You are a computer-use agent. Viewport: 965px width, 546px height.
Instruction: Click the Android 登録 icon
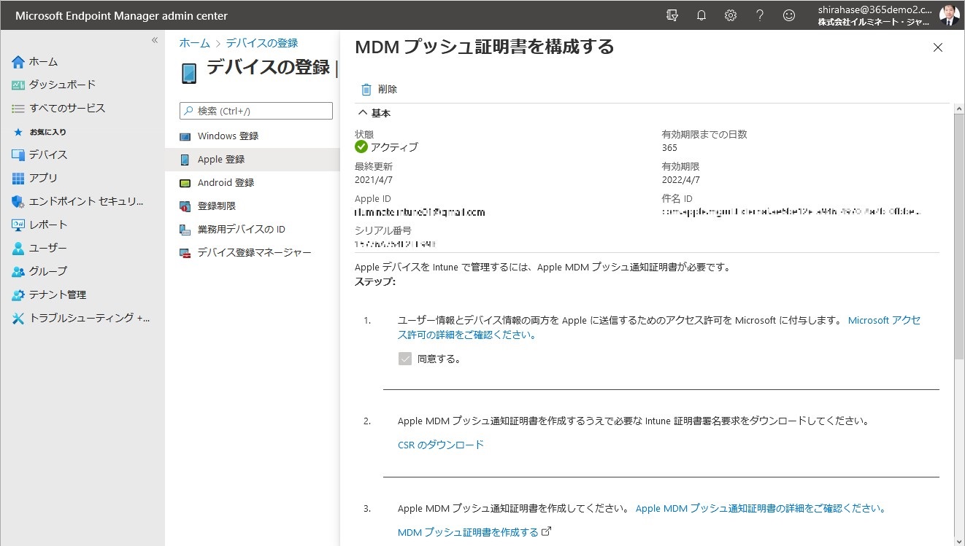click(185, 183)
